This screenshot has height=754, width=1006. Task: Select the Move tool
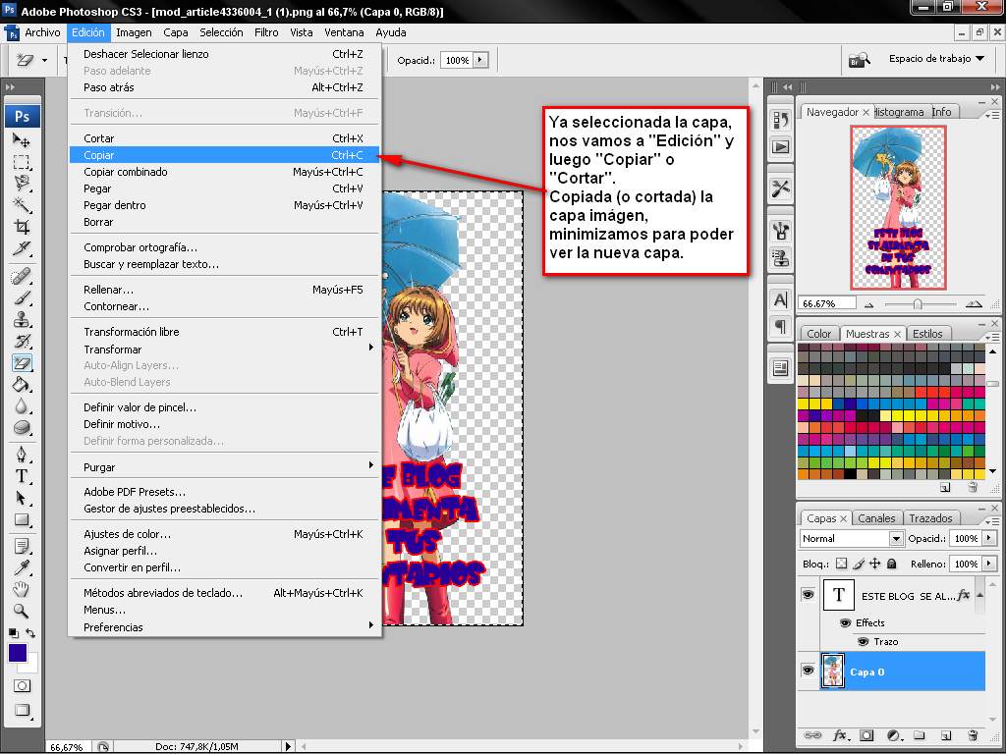[x=22, y=139]
